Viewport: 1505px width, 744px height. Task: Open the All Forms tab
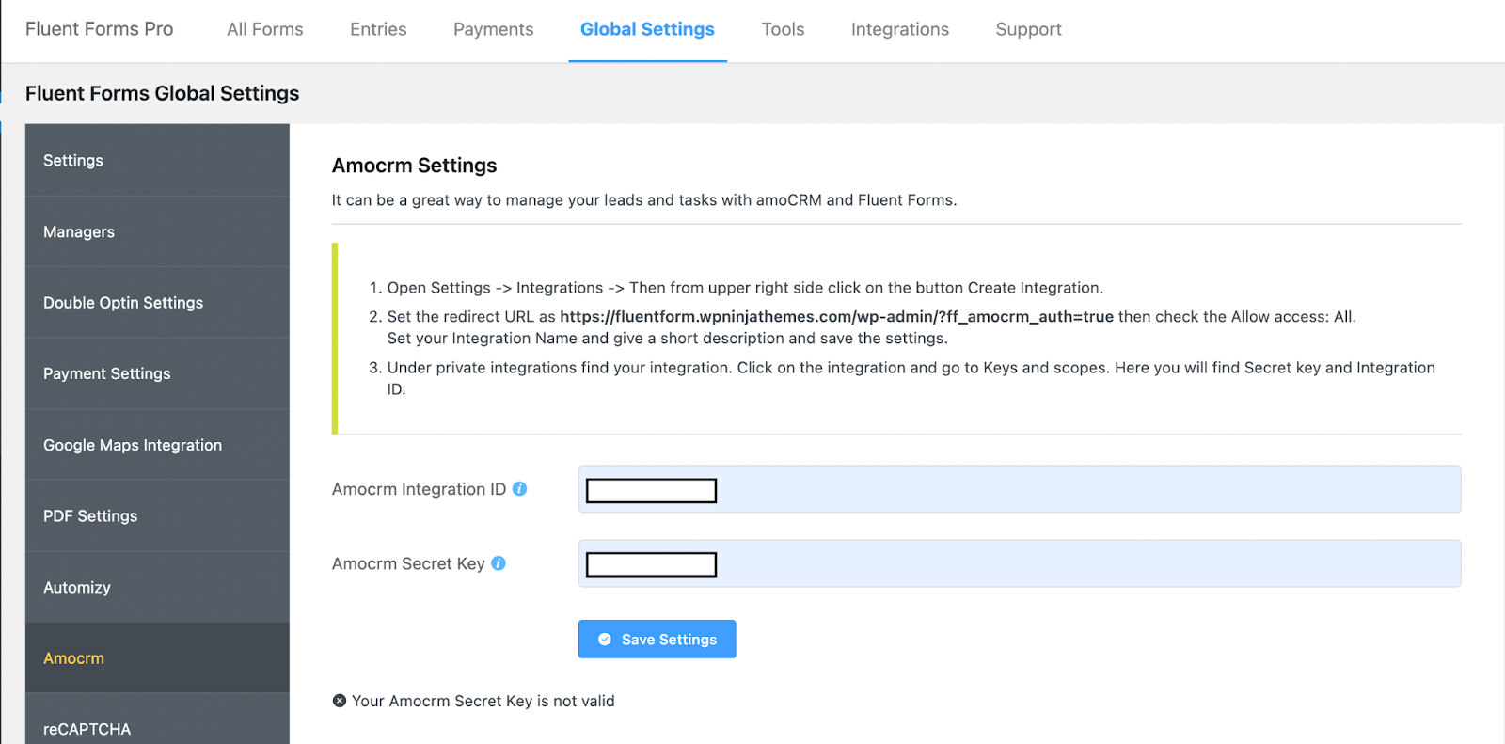[265, 29]
